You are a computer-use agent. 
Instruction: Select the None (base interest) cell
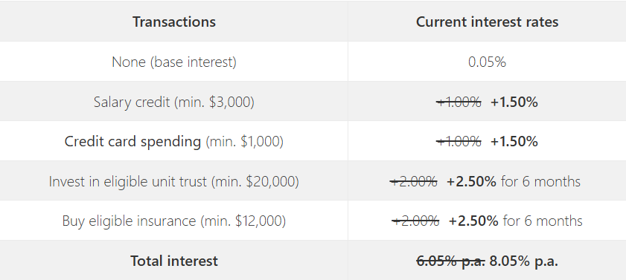click(174, 62)
